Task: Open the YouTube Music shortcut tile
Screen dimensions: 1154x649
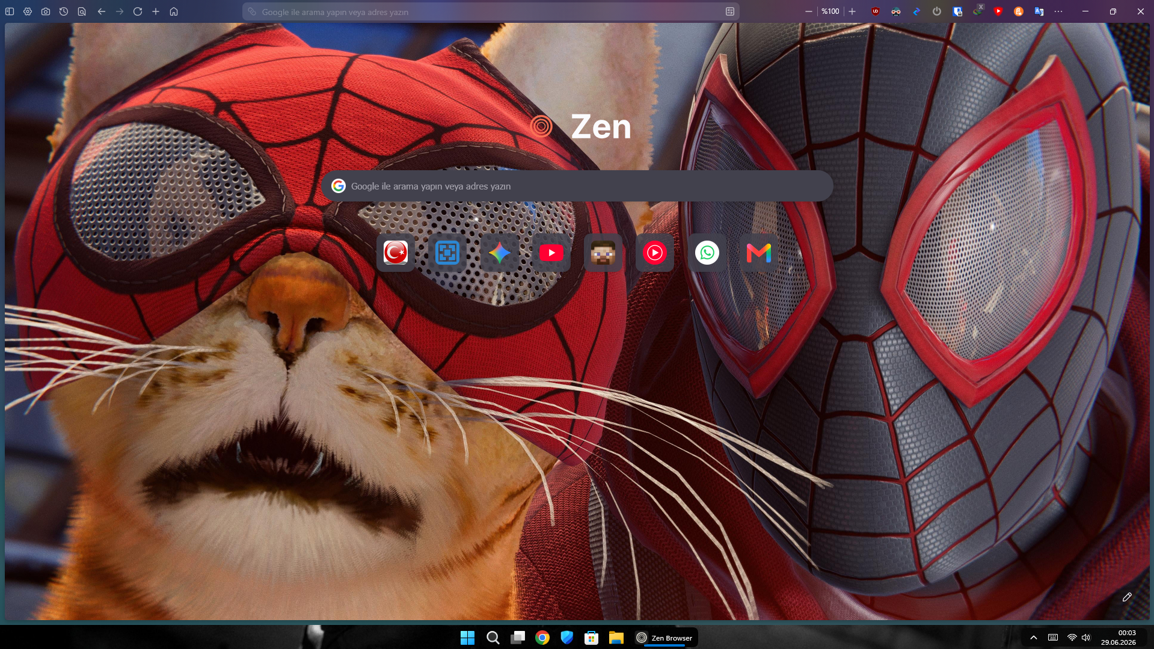Action: pyautogui.click(x=655, y=253)
